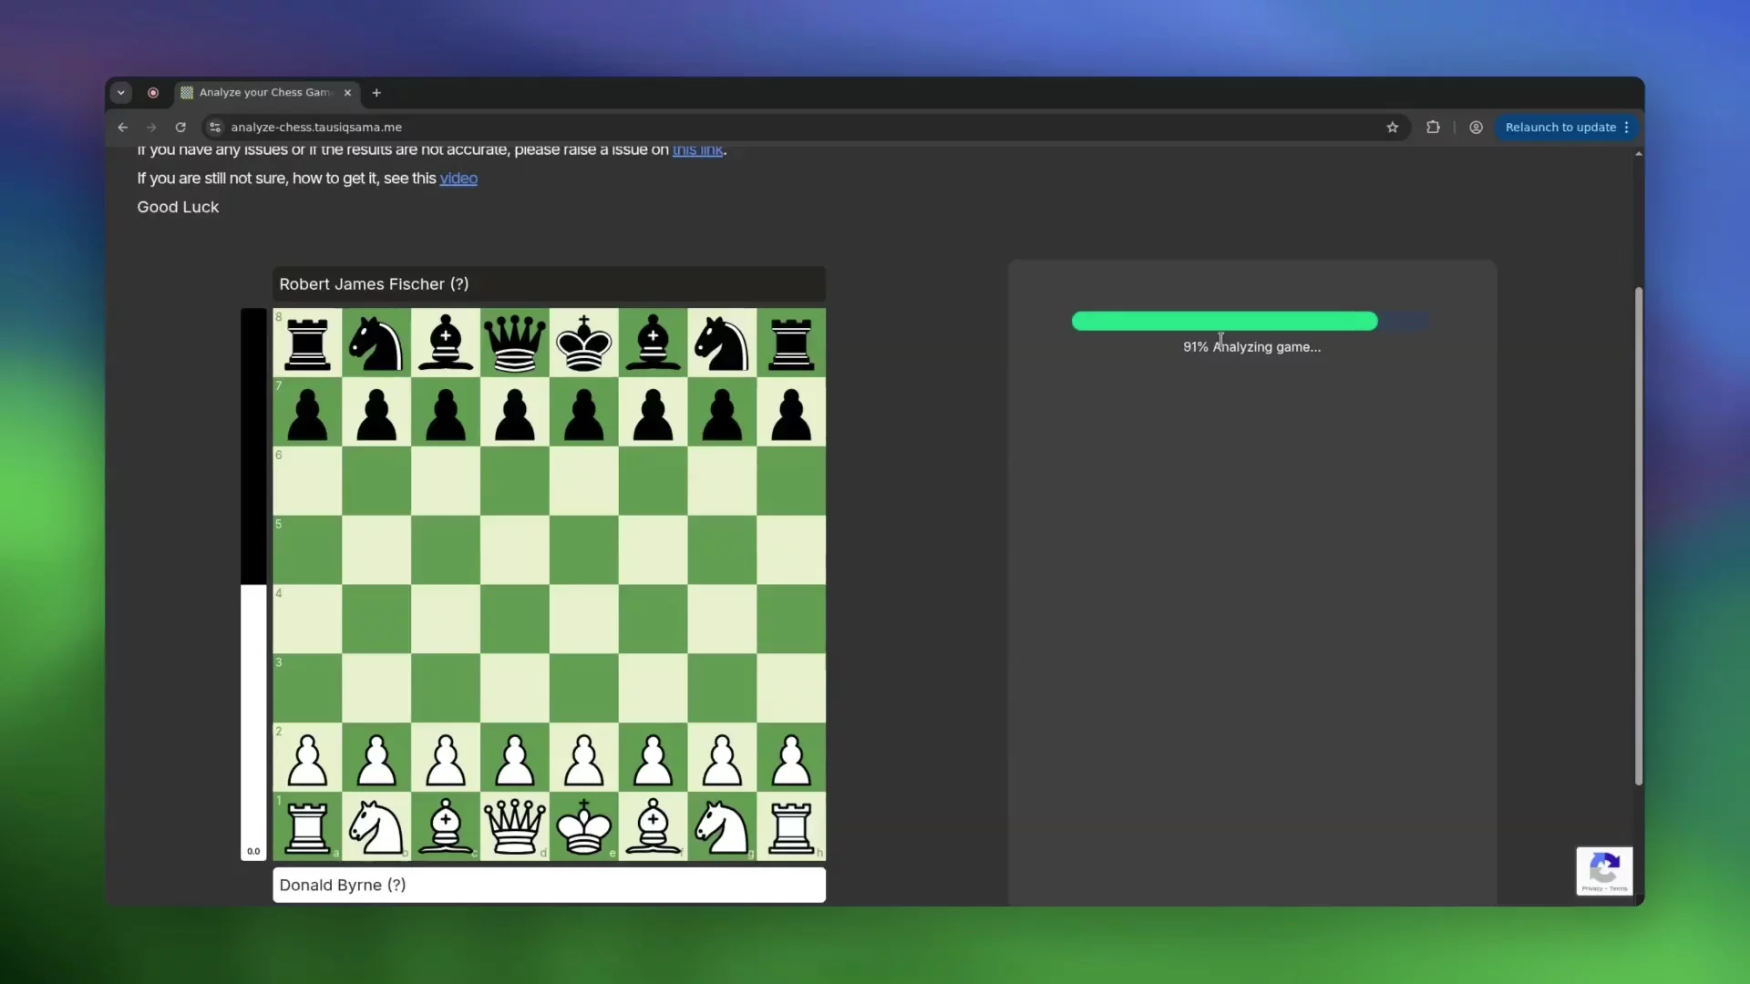Select the white rook on h1
The image size is (1750, 984).
click(791, 827)
